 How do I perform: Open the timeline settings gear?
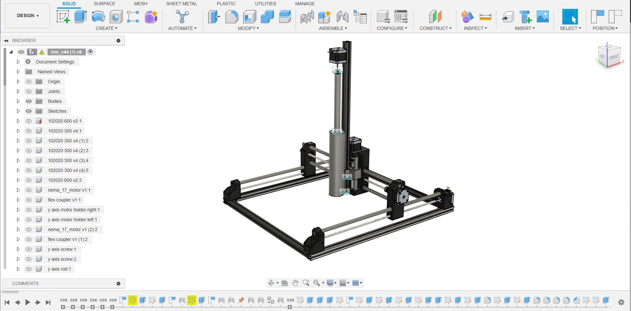coord(621,302)
